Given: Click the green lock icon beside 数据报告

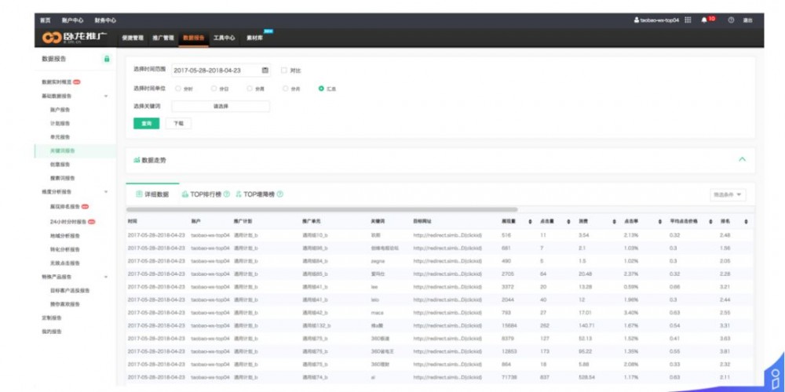Looking at the screenshot, I should [107, 59].
